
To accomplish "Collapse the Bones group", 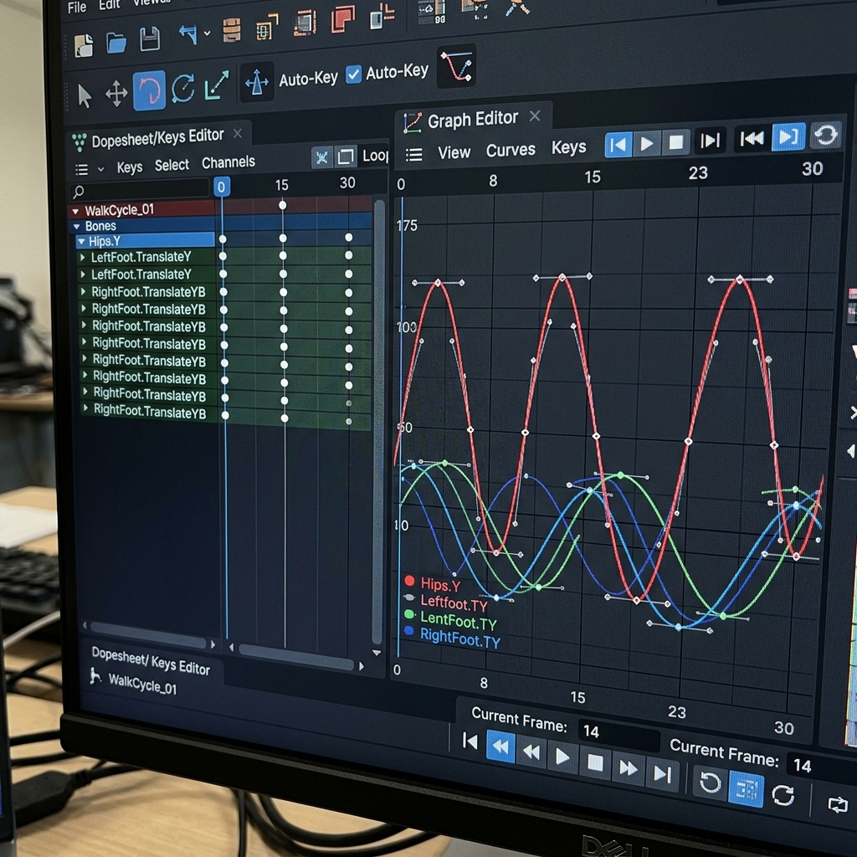I will [x=76, y=226].
